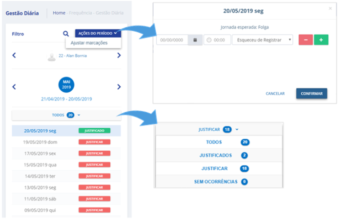Open the JUSTIFICAR 18 dropdown header

point(218,130)
